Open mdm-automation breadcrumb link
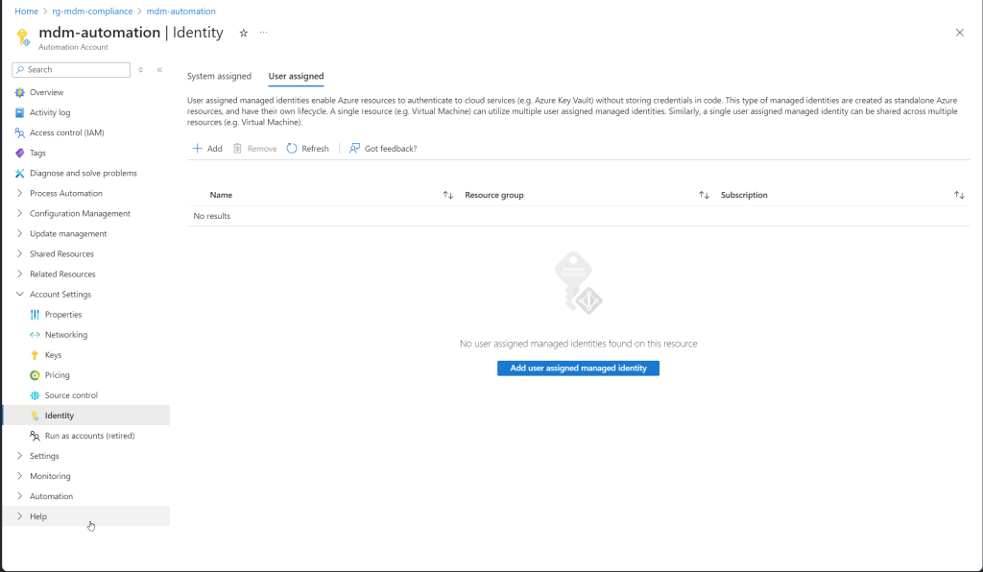The height and width of the screenshot is (572, 983). pyautogui.click(x=181, y=12)
